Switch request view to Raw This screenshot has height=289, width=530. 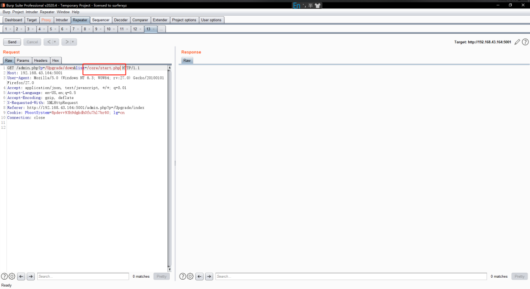tap(8, 60)
